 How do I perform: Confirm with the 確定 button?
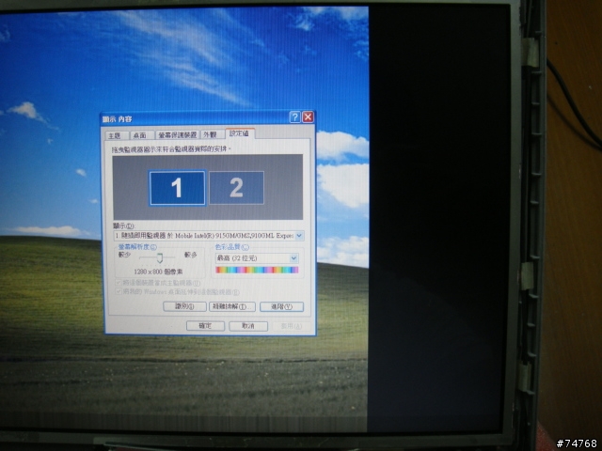point(205,326)
